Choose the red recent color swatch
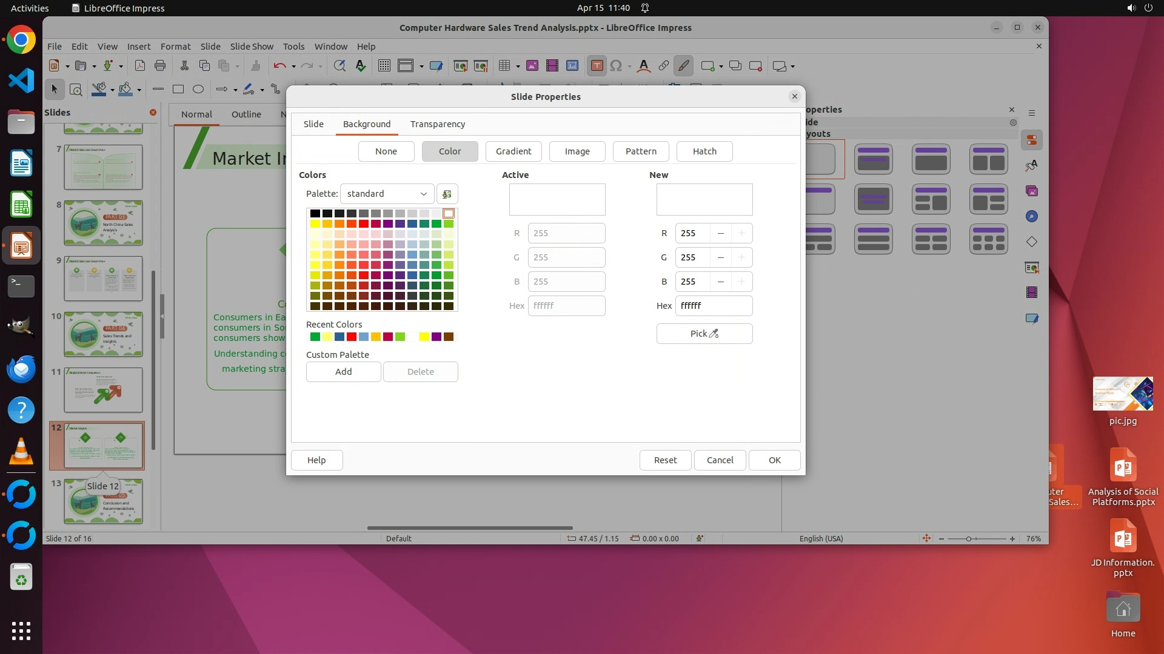This screenshot has width=1164, height=654. [x=352, y=337]
